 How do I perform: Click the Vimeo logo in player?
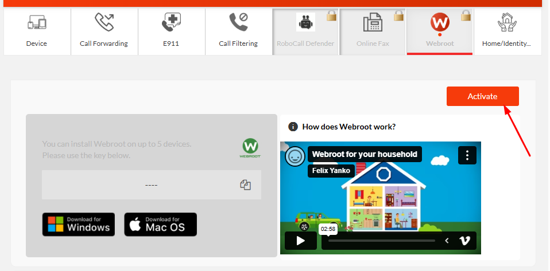click(465, 241)
